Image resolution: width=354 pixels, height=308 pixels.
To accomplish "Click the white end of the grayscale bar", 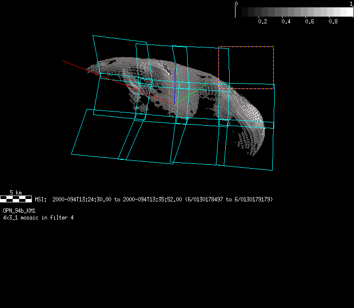I will [347, 12].
